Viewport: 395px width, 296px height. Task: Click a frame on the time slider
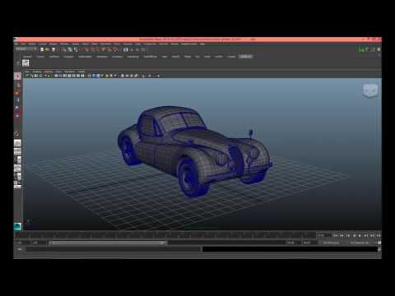165,235
